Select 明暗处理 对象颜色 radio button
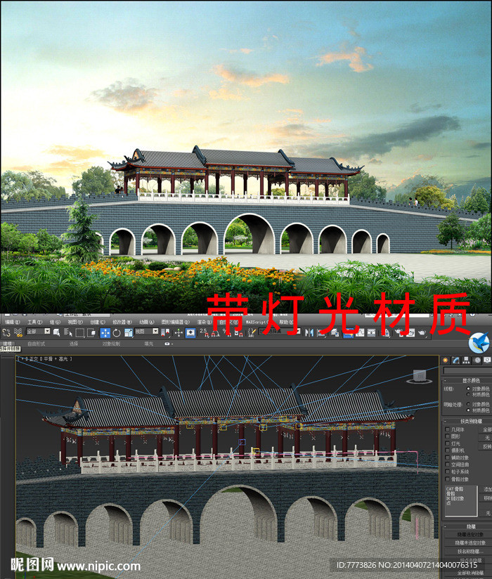Screen dimensions: 492x579 click(468, 404)
